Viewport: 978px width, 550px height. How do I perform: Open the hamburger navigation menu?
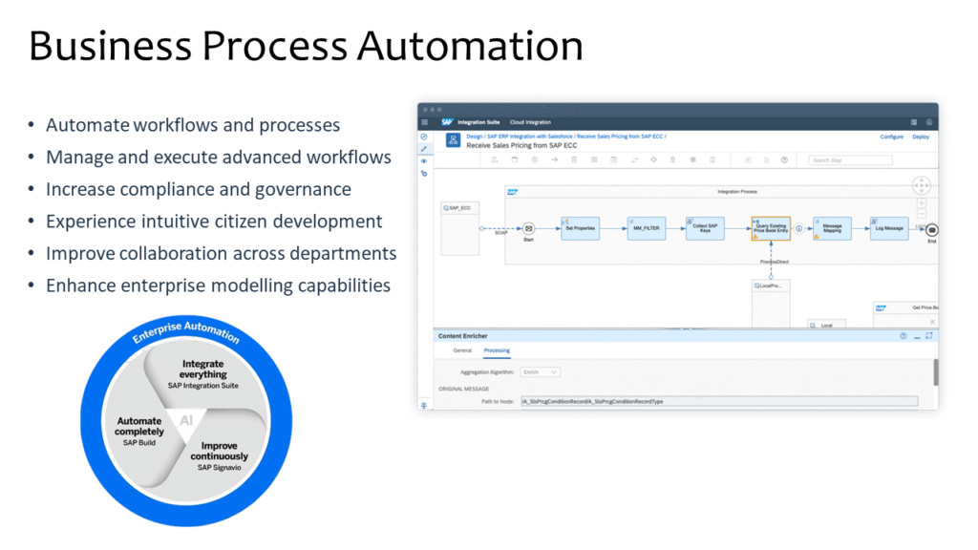coord(425,122)
